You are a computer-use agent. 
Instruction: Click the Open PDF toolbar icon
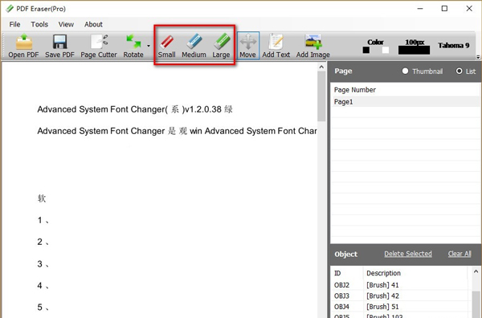pyautogui.click(x=23, y=46)
